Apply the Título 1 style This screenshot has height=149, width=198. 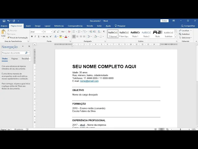point(135,34)
